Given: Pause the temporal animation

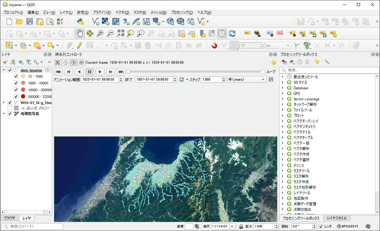Looking at the screenshot, I should tap(90, 72).
